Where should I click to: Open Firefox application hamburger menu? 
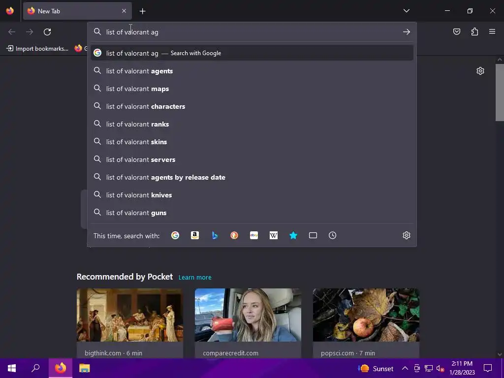point(492,31)
